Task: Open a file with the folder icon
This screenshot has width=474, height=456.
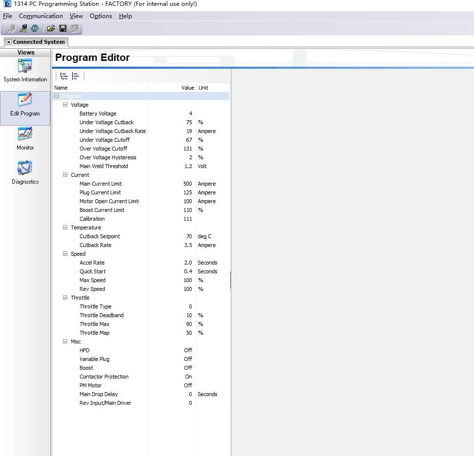Action: (51, 29)
